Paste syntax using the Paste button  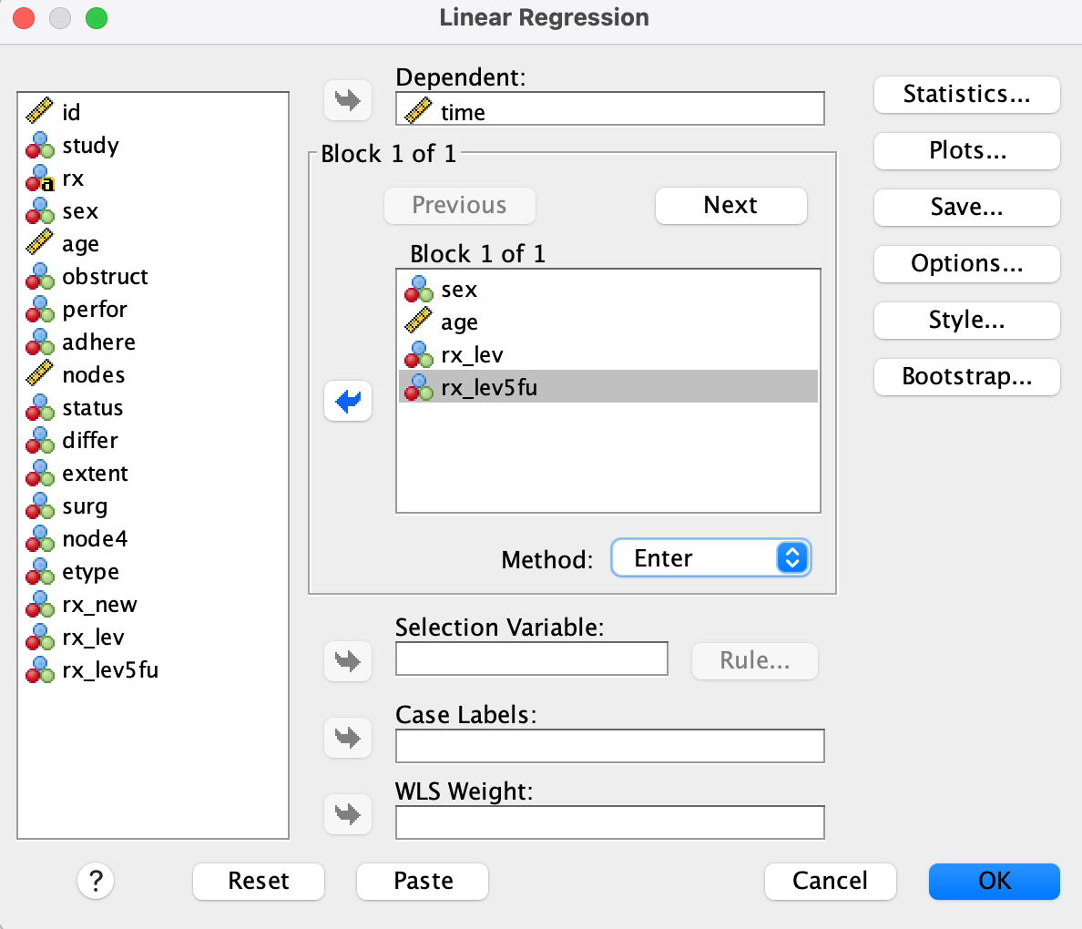click(x=423, y=881)
